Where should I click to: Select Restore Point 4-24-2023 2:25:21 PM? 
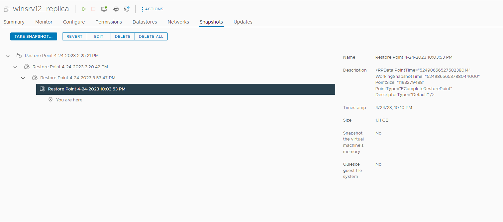tap(61, 56)
